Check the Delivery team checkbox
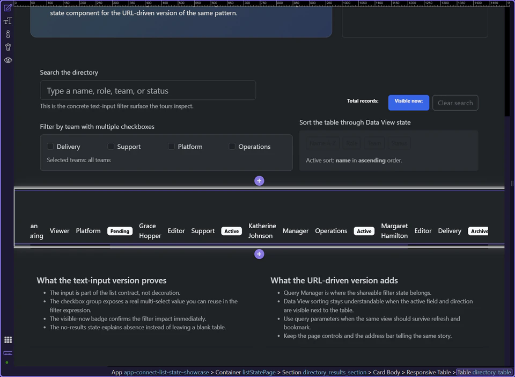The height and width of the screenshot is (377, 515). click(x=50, y=146)
